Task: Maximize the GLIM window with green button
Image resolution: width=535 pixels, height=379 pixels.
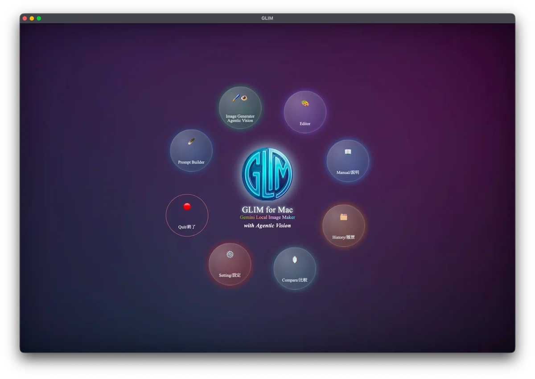Action: [x=39, y=18]
